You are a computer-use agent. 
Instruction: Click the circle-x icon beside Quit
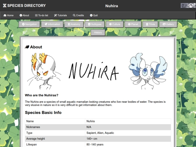coord(91,15)
